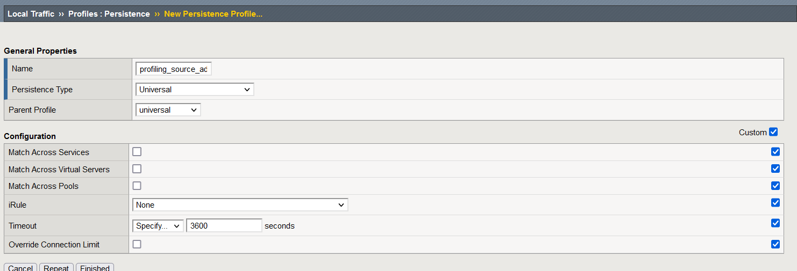Uncheck custom box for Match Across Virtual Servers
The width and height of the screenshot is (797, 271).
[x=775, y=169]
